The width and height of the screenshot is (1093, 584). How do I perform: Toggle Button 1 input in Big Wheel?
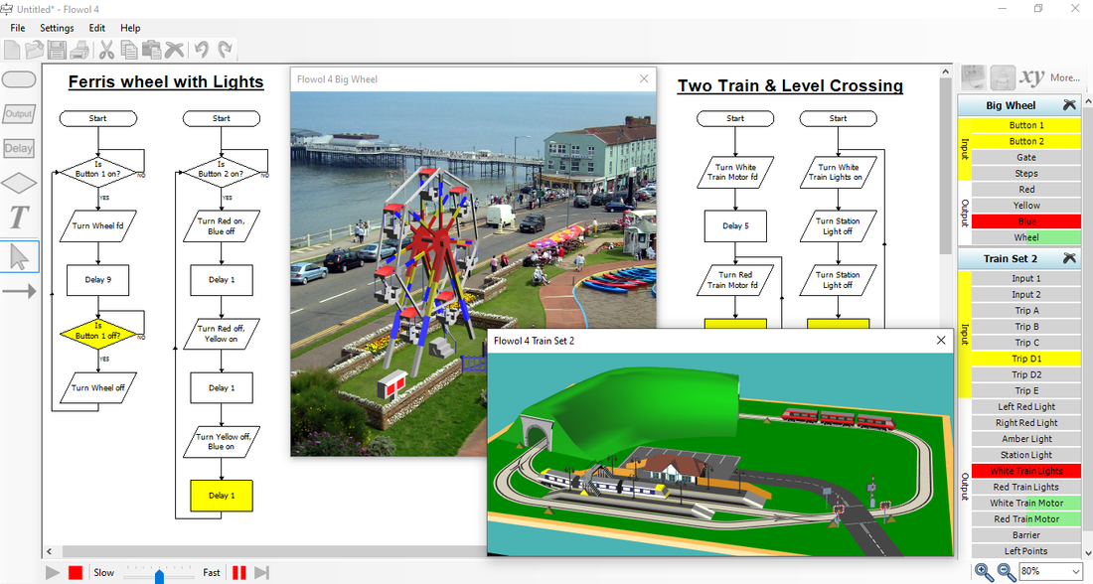pyautogui.click(x=1026, y=125)
